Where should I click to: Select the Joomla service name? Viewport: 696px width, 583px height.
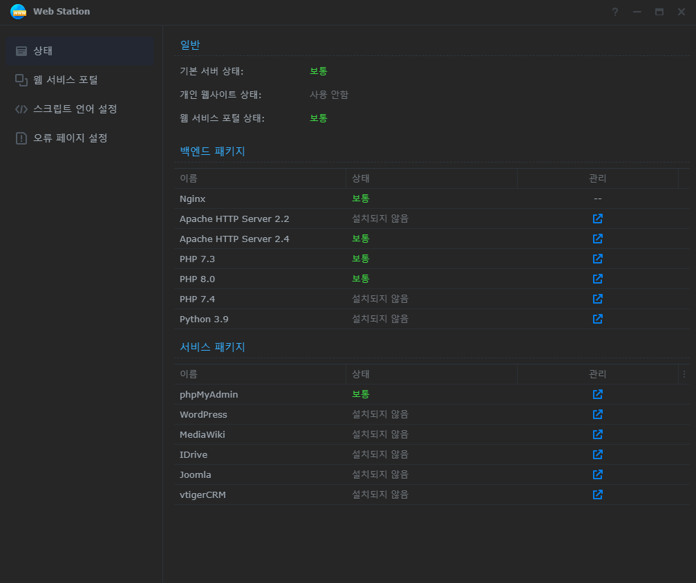pyautogui.click(x=196, y=474)
